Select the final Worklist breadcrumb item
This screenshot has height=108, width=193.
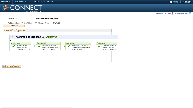click(x=50, y=1)
